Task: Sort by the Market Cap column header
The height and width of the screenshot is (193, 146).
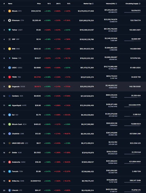Action: pyautogui.click(x=88, y=3)
